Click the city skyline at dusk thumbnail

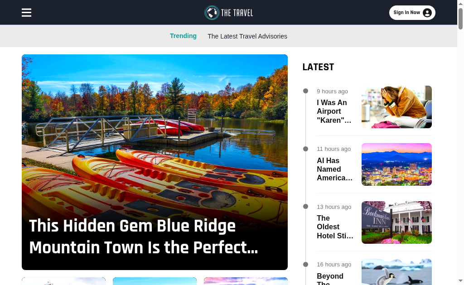(396, 164)
